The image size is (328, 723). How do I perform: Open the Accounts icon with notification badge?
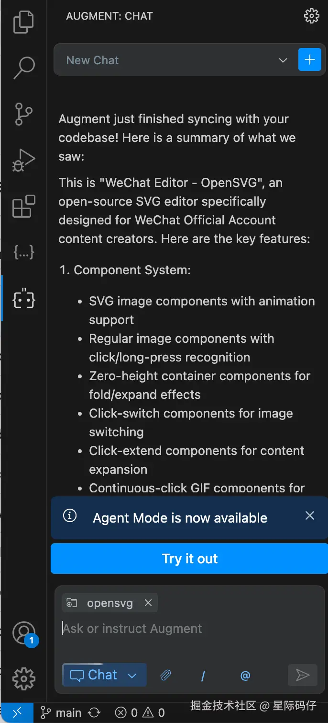[x=23, y=633]
